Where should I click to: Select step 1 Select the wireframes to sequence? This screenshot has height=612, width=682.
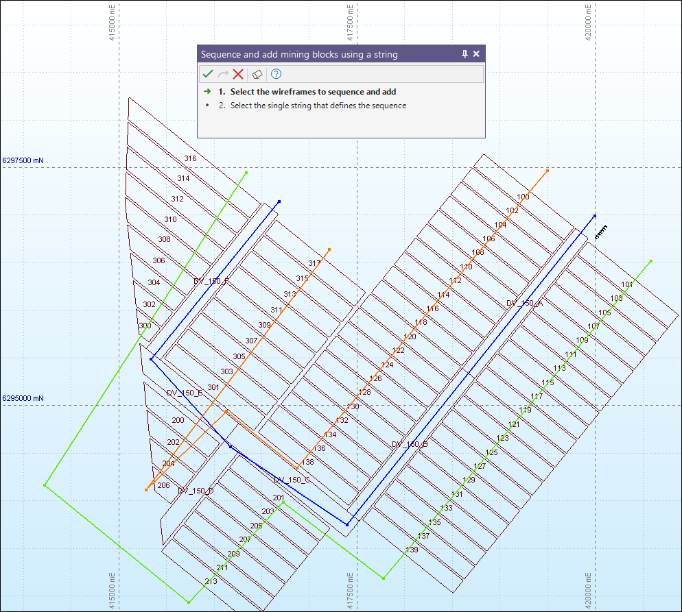(x=313, y=92)
